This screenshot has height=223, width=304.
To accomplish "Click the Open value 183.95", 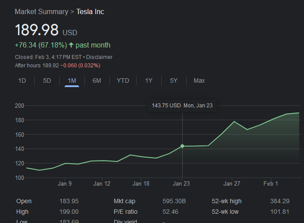I will point(69,201).
